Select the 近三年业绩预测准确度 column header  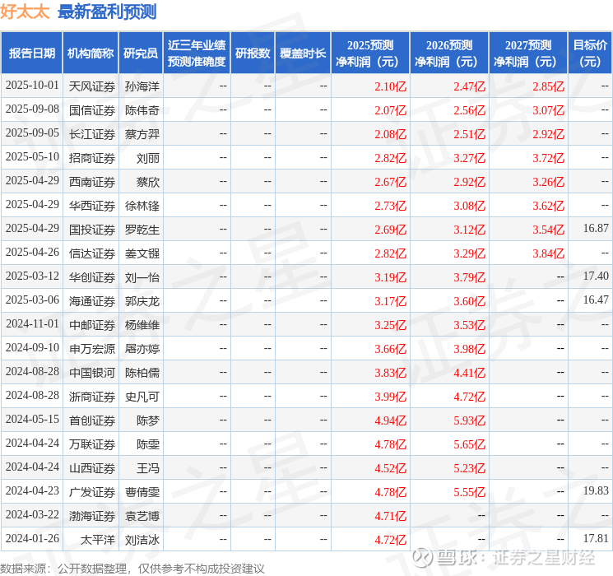197,53
